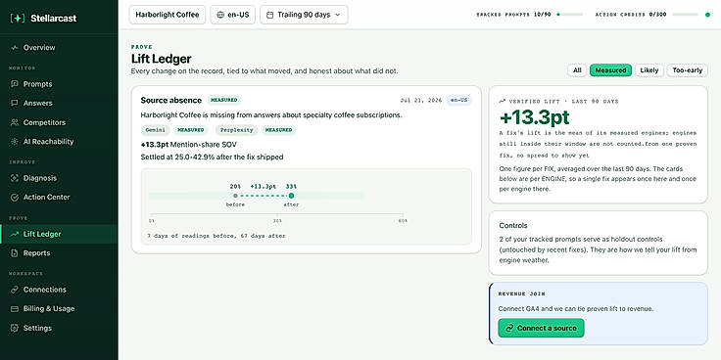
Task: Click the Billing & Usage card icon
Action: coord(15,309)
